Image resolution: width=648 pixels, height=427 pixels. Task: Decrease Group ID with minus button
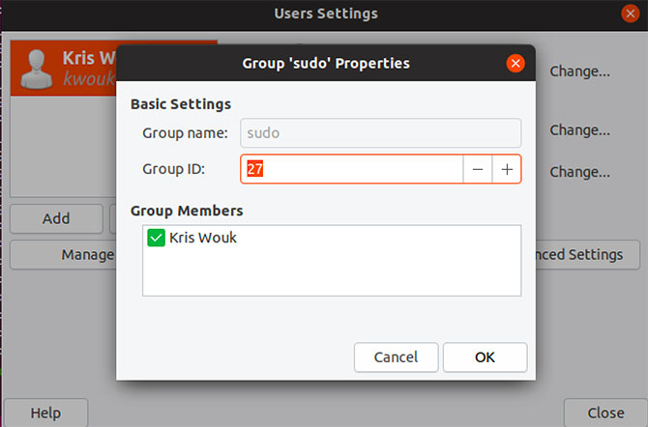click(477, 169)
